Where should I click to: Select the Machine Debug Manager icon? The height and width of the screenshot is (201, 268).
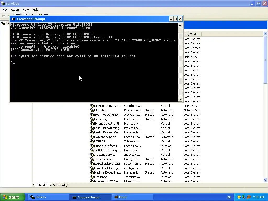(x=92, y=172)
